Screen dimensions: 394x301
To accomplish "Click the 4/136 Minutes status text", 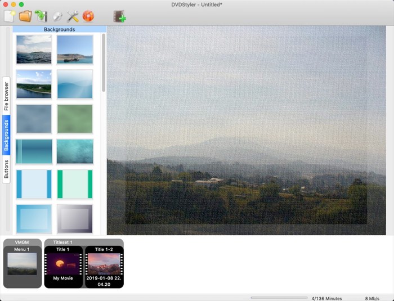I will tap(326, 299).
